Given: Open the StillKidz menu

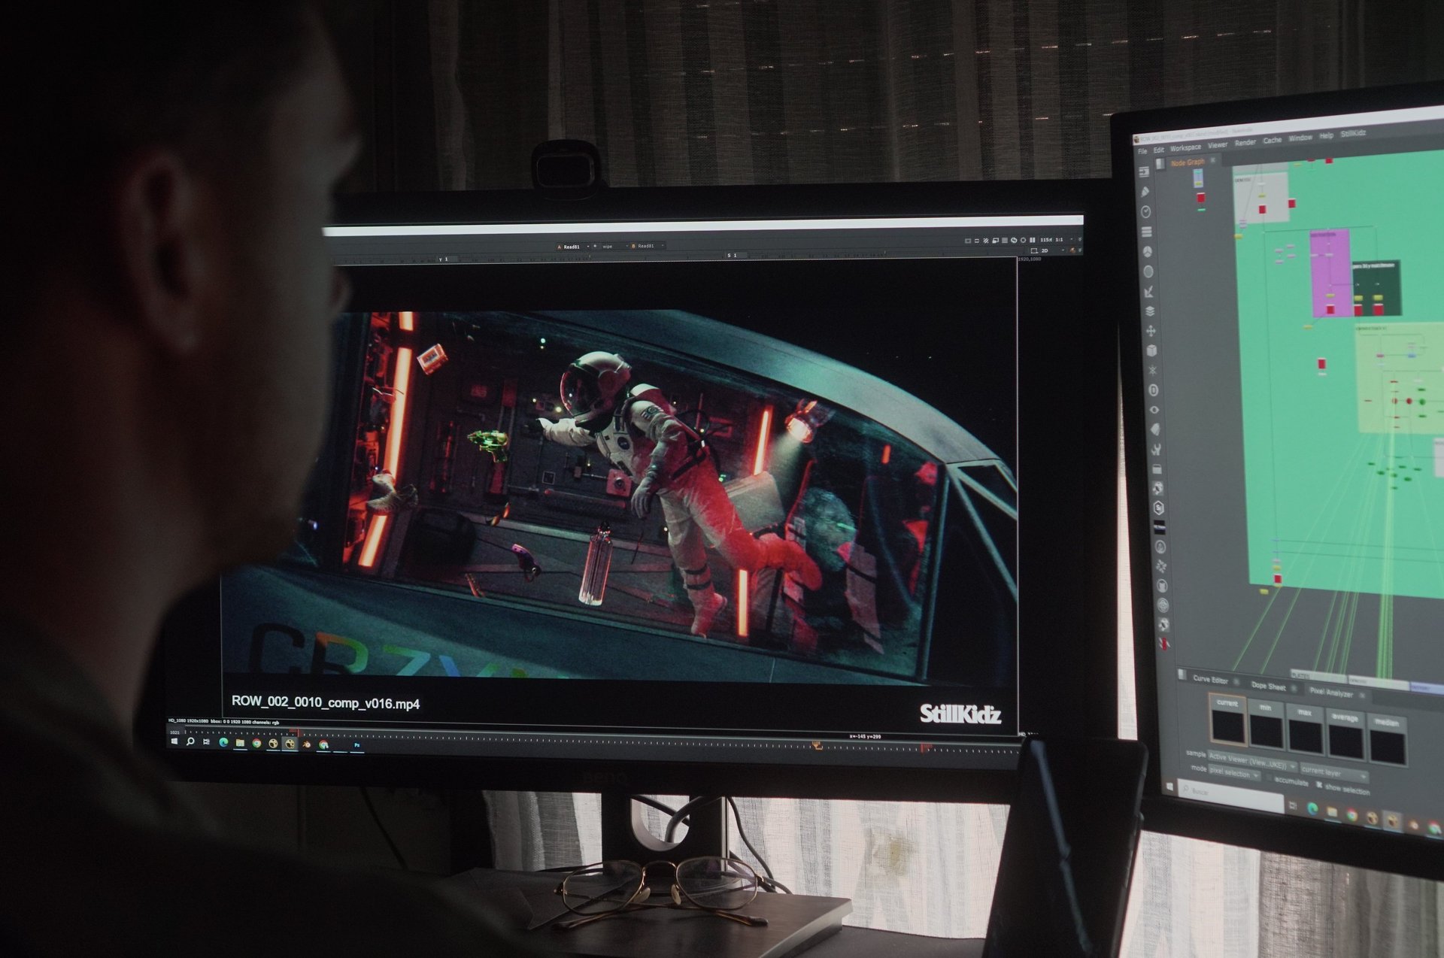Looking at the screenshot, I should point(1353,134).
